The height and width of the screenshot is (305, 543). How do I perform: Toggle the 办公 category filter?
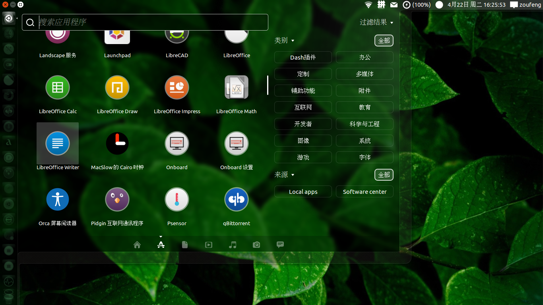pos(365,57)
